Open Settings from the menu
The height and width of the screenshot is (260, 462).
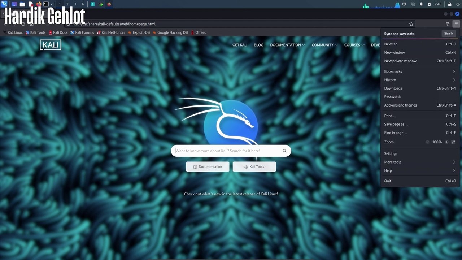pyautogui.click(x=420, y=154)
